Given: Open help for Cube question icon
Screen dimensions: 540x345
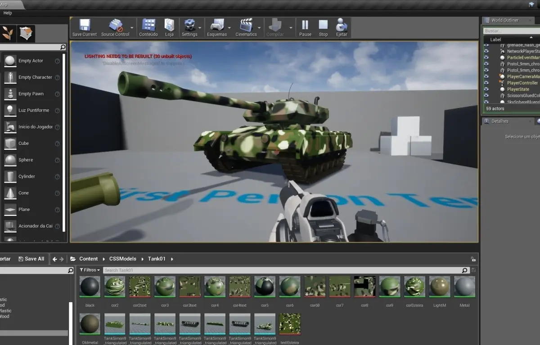Looking at the screenshot, I should pyautogui.click(x=57, y=144).
